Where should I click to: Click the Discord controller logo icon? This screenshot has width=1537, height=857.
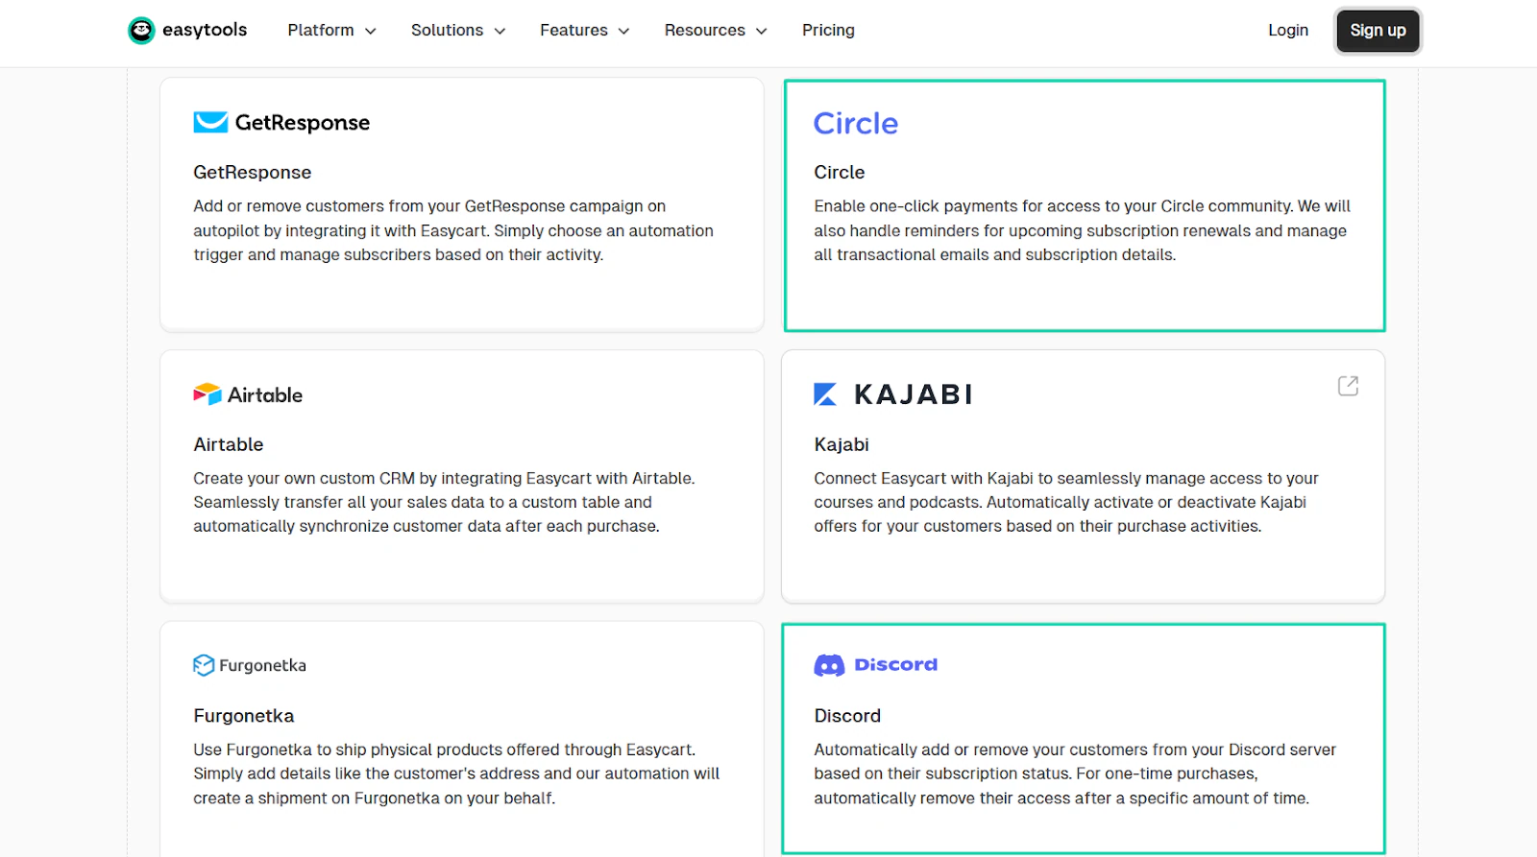(x=829, y=665)
